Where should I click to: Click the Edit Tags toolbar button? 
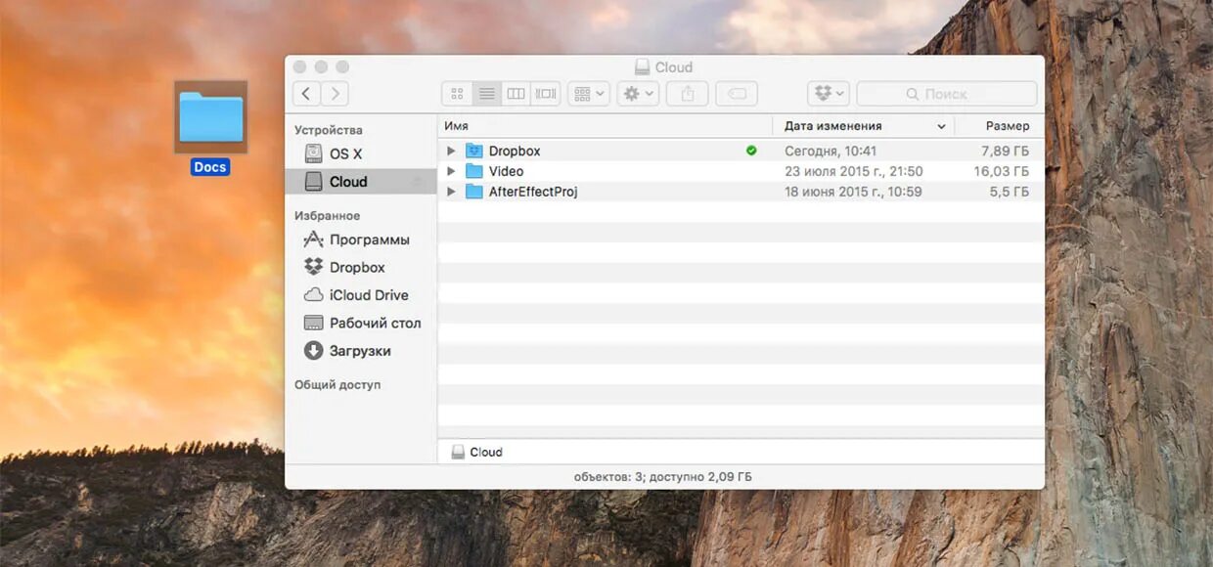(x=737, y=94)
